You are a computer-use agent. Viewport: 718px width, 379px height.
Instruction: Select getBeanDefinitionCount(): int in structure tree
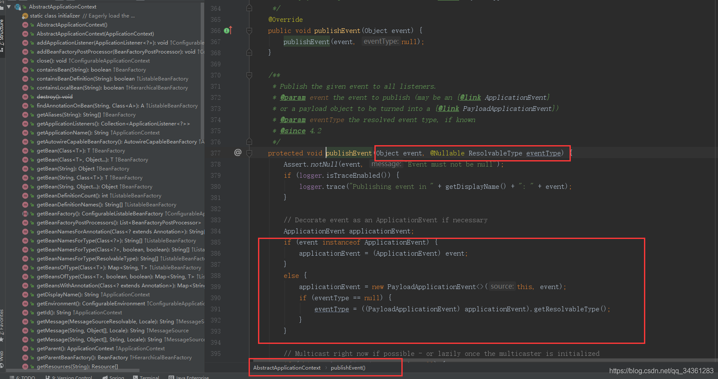tap(99, 196)
